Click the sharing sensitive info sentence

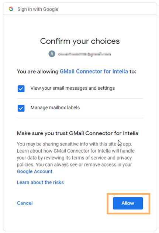(75, 144)
